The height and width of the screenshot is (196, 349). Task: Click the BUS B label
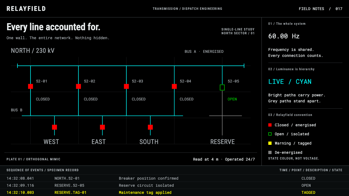tap(17, 110)
